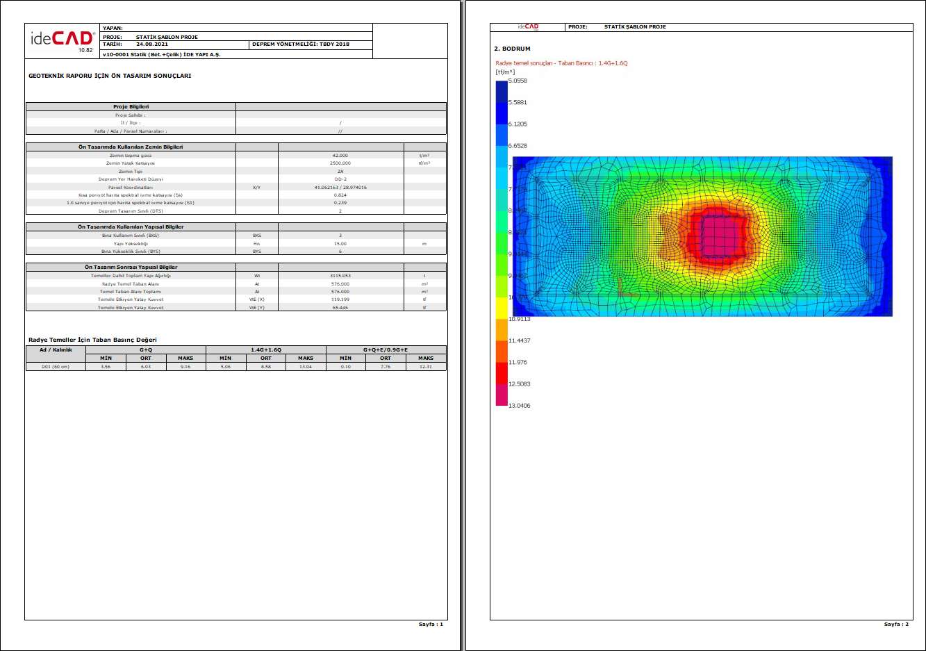The image size is (926, 651).
Task: Click the 'Ön Tasarım Sonrası Yapısal Bilgiler' header
Action: (x=131, y=267)
